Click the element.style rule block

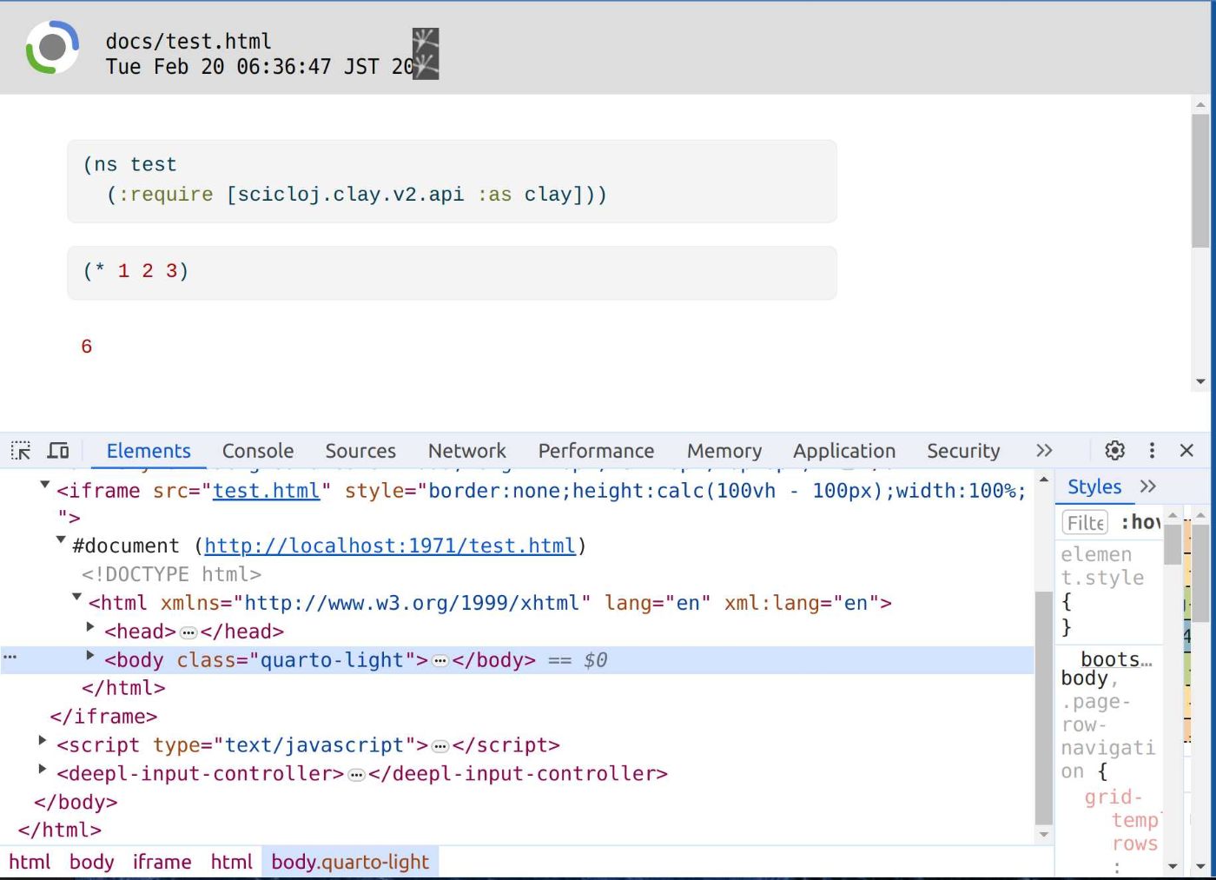point(1107,590)
